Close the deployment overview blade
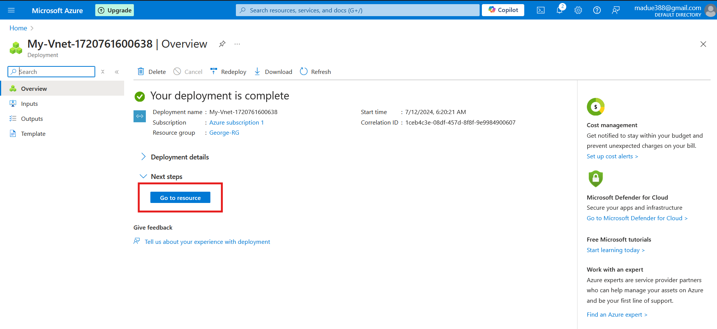Image resolution: width=717 pixels, height=329 pixels. (703, 44)
